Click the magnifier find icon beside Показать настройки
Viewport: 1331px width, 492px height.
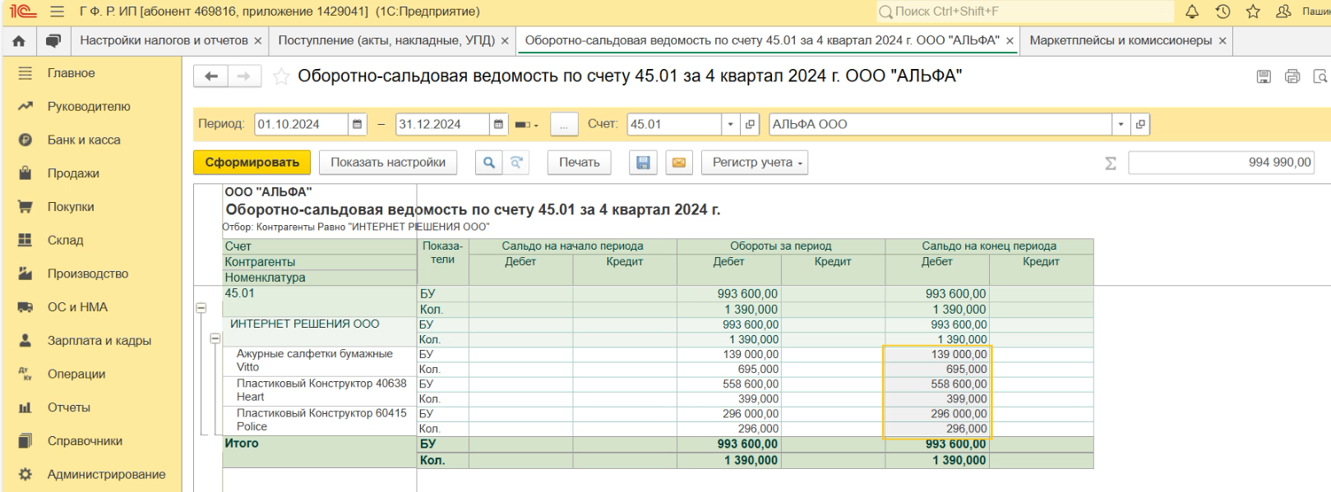tap(489, 163)
